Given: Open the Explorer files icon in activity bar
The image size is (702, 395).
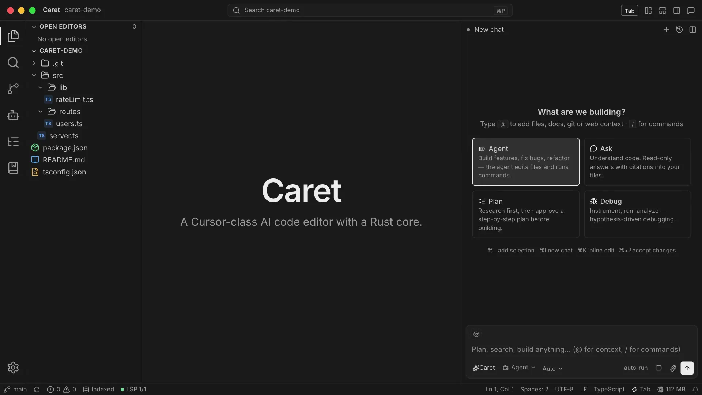Looking at the screenshot, I should click(x=13, y=36).
